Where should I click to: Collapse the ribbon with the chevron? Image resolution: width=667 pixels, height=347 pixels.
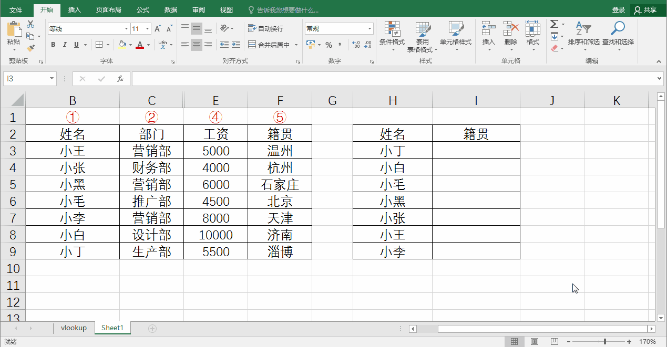point(659,61)
